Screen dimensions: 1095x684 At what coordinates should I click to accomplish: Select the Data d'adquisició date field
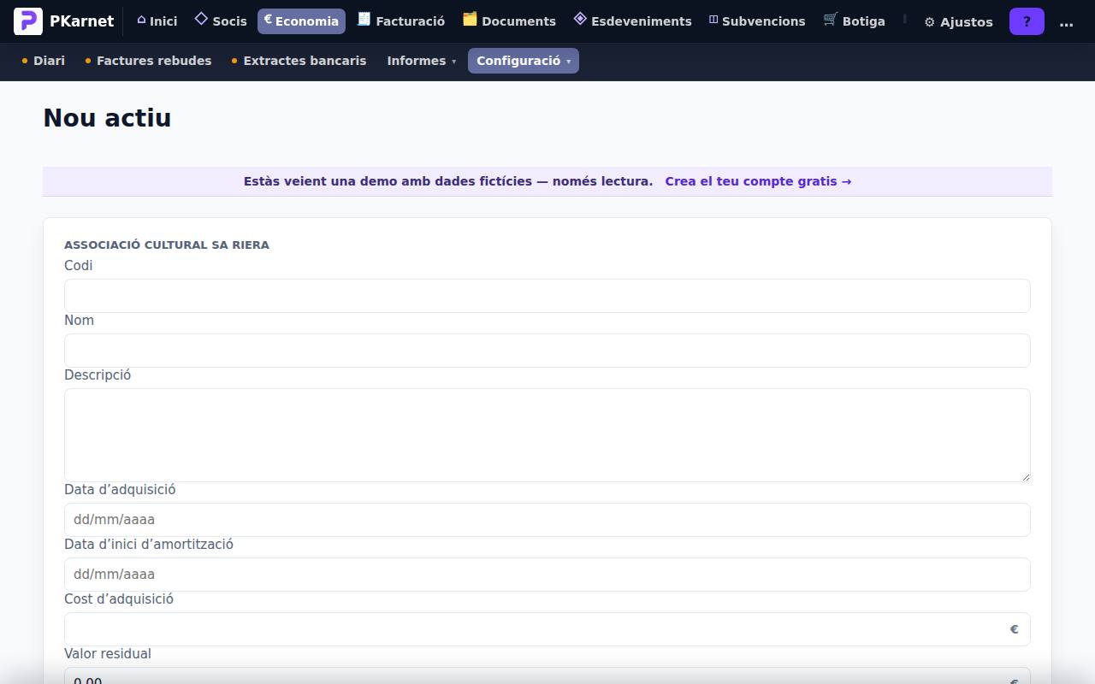(x=547, y=520)
